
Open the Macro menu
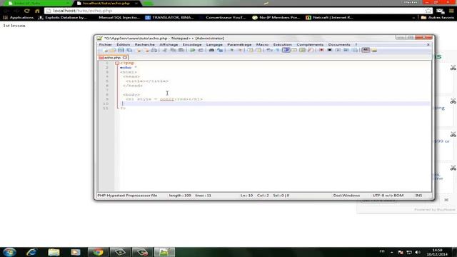click(x=262, y=44)
